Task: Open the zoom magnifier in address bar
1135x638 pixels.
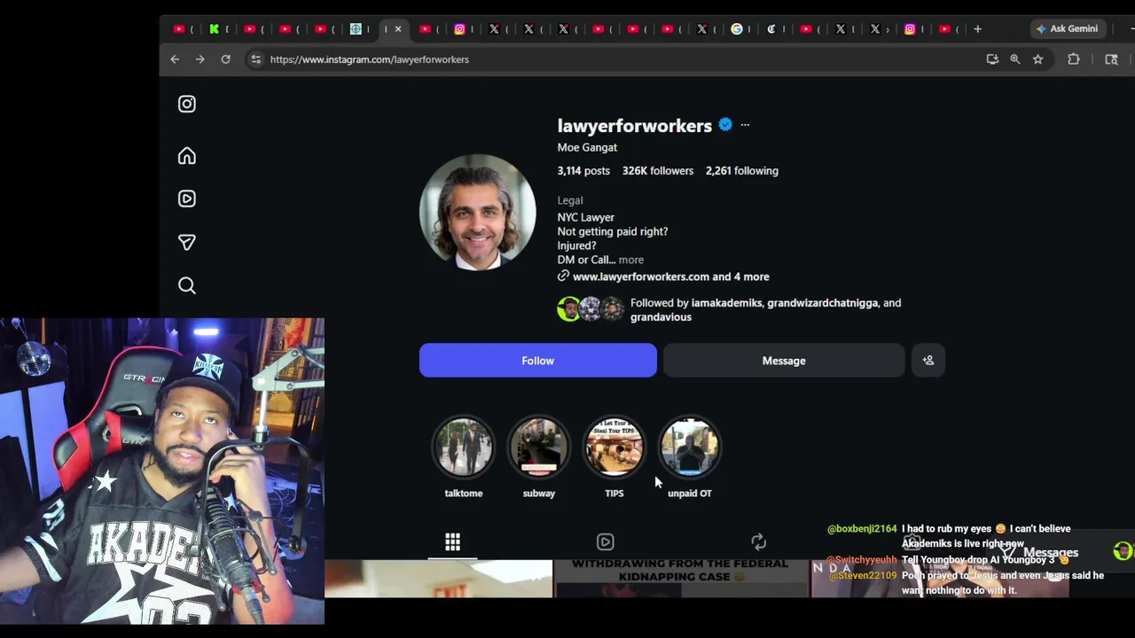Action: pos(1015,59)
